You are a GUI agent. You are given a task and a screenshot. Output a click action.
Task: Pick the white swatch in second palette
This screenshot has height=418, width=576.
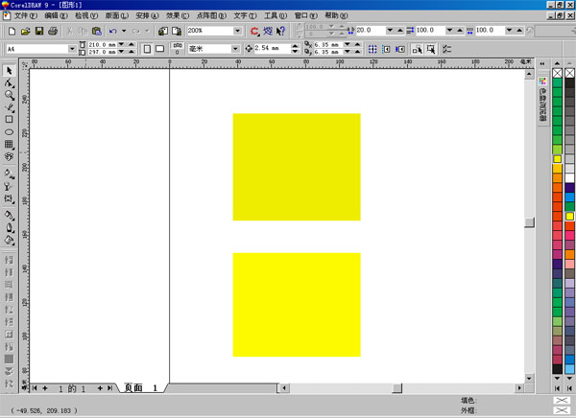[569, 178]
